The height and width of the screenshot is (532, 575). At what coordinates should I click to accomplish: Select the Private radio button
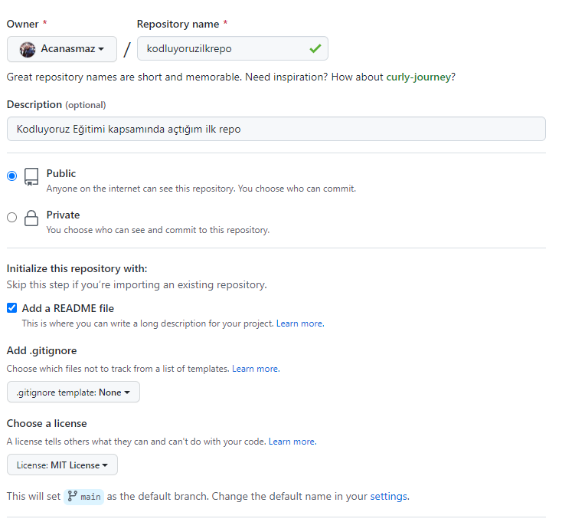pos(11,218)
